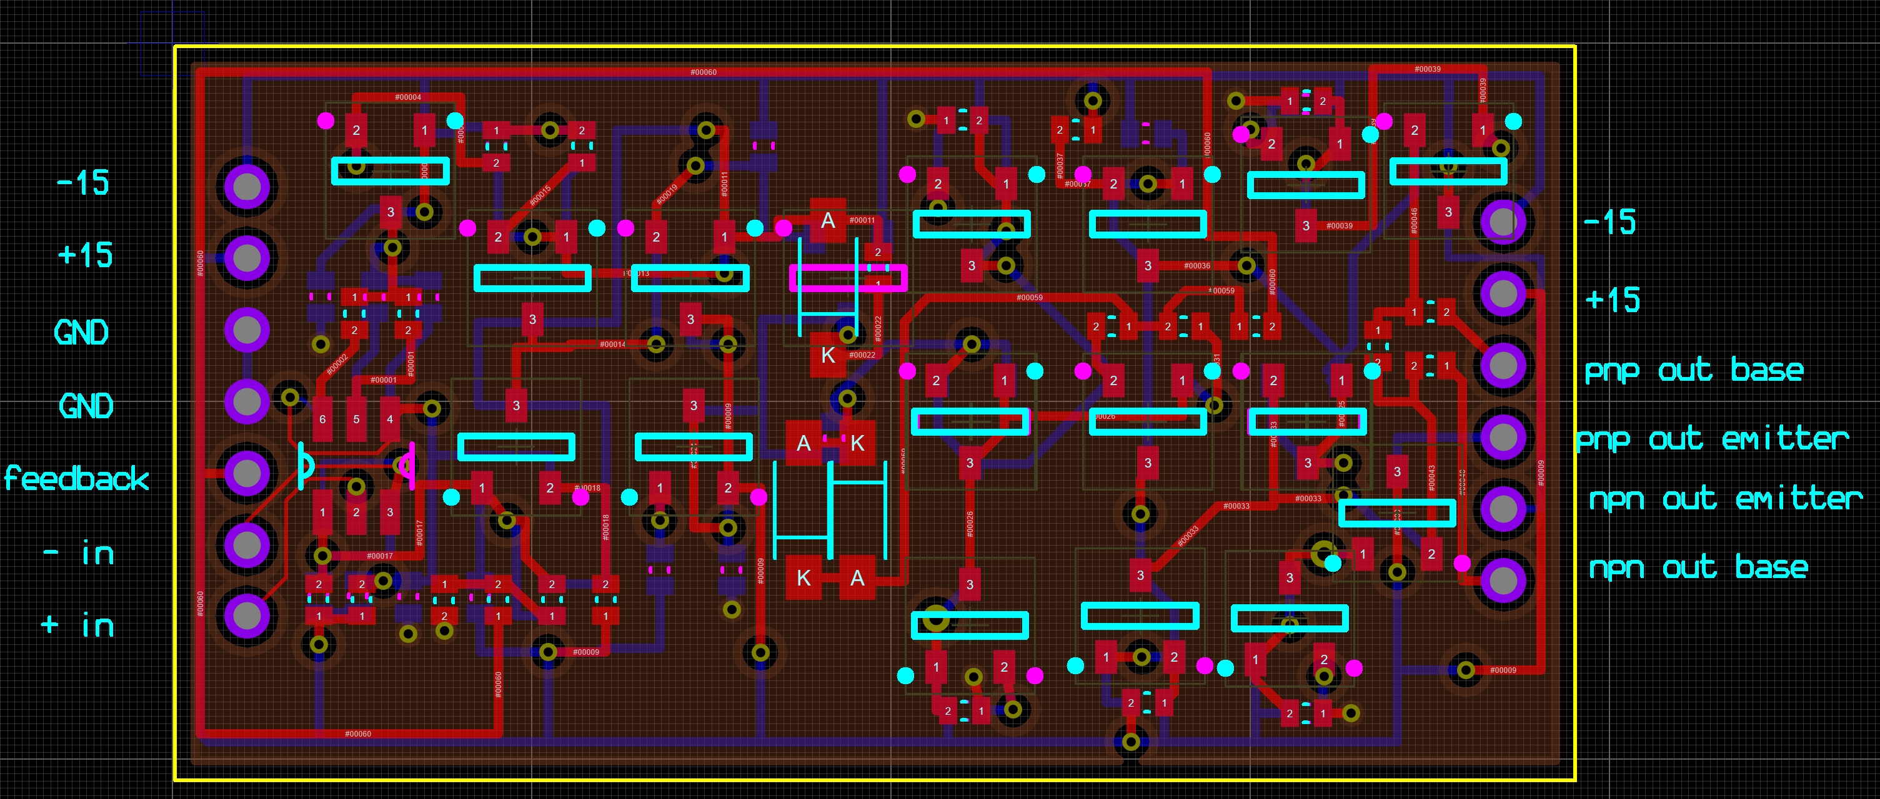The width and height of the screenshot is (1880, 799).
Task: Click the pnp out emitter pad
Action: [x=1503, y=437]
